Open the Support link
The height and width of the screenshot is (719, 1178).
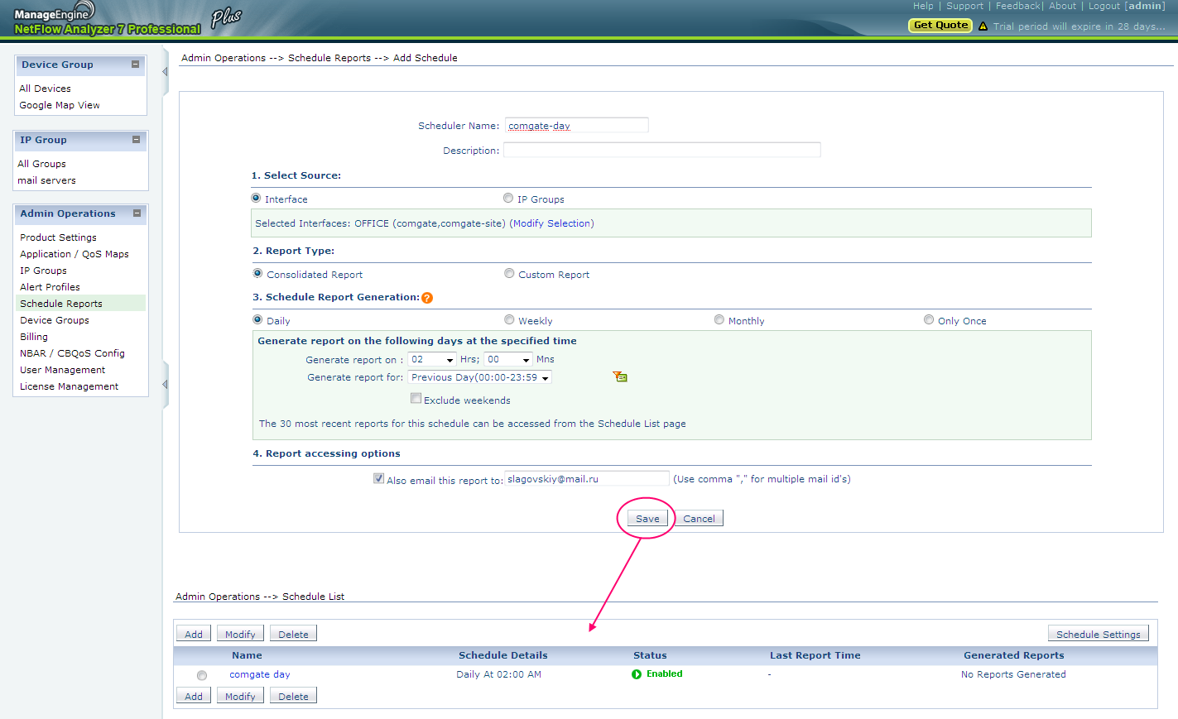tap(965, 6)
